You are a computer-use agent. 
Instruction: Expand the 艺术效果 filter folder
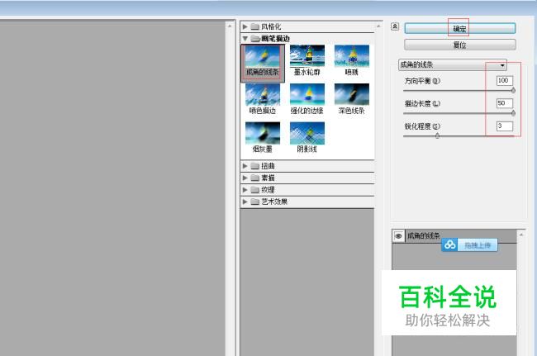coord(245,202)
